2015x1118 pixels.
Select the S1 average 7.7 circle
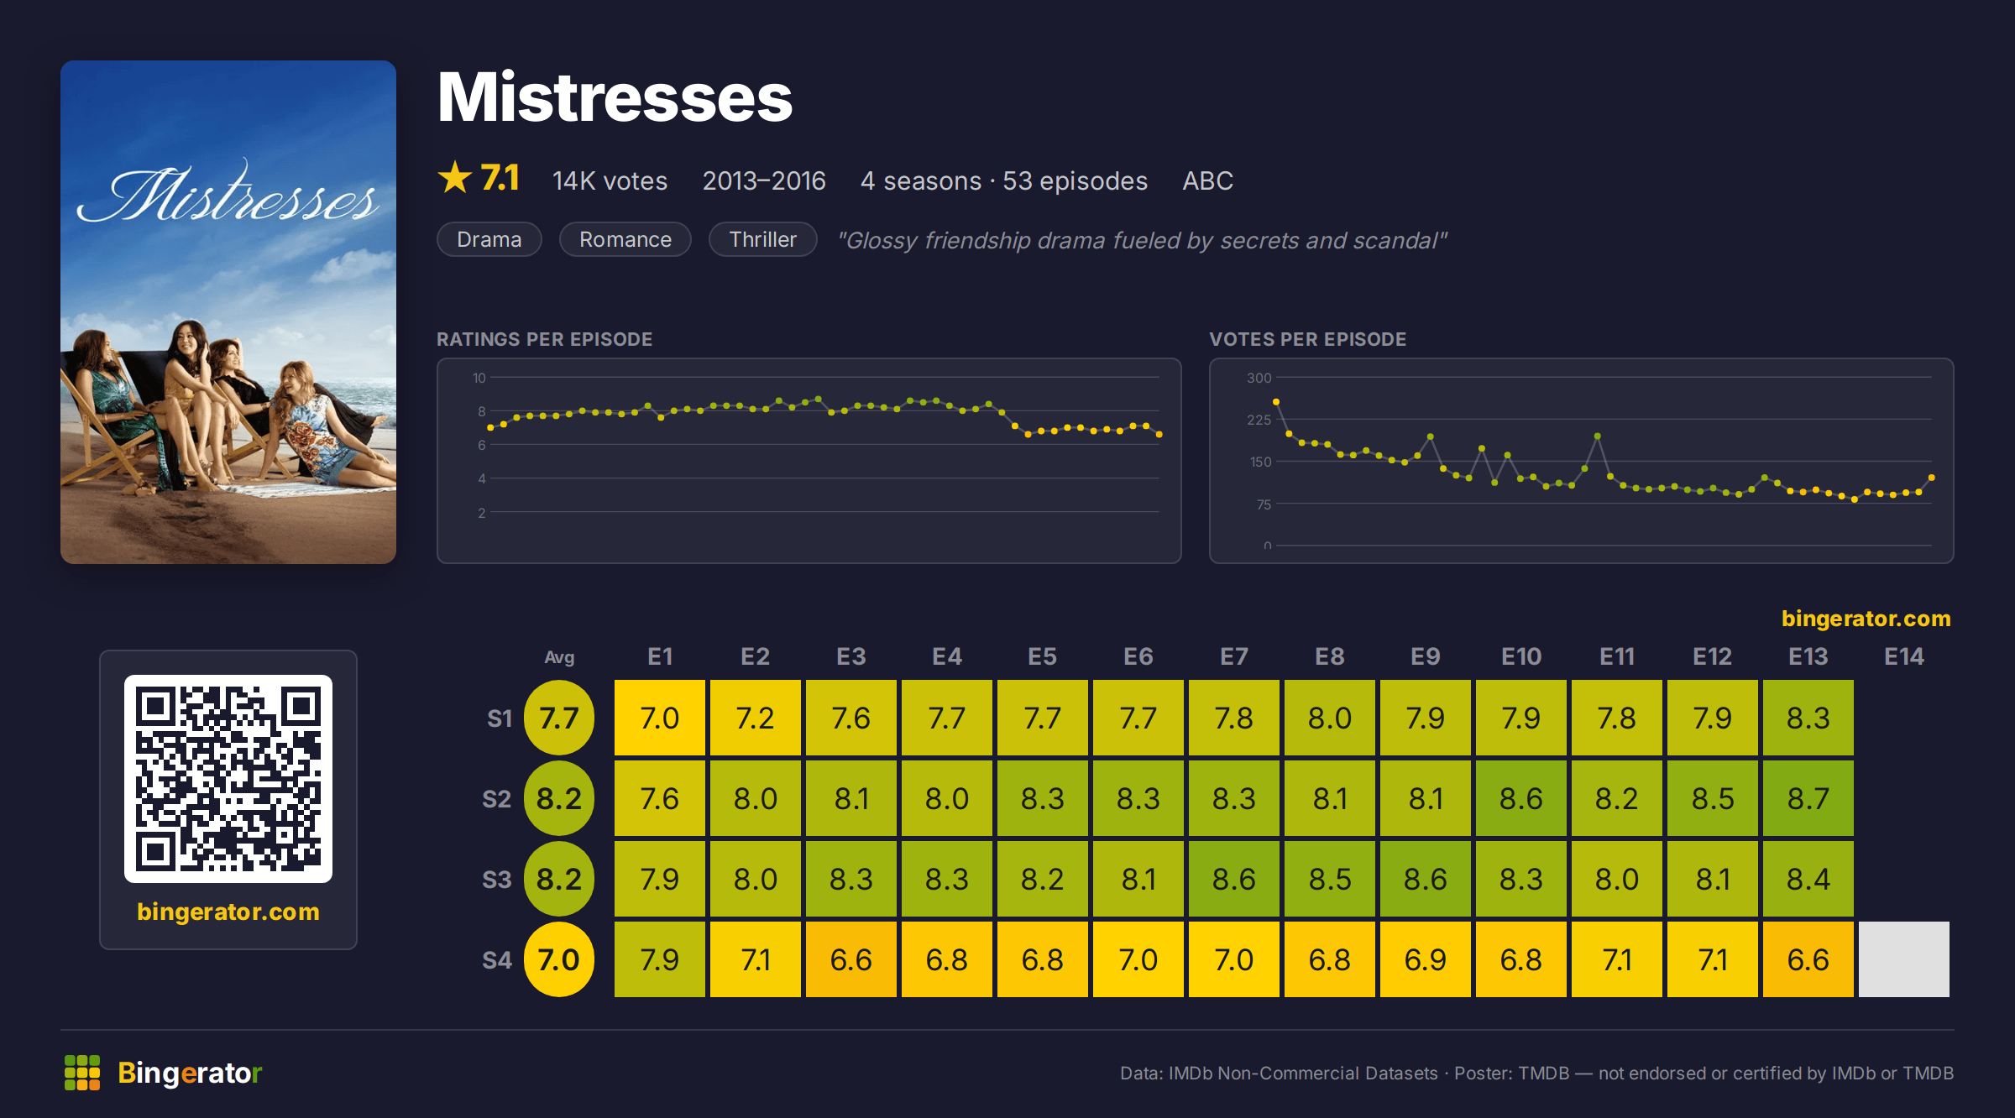[559, 718]
